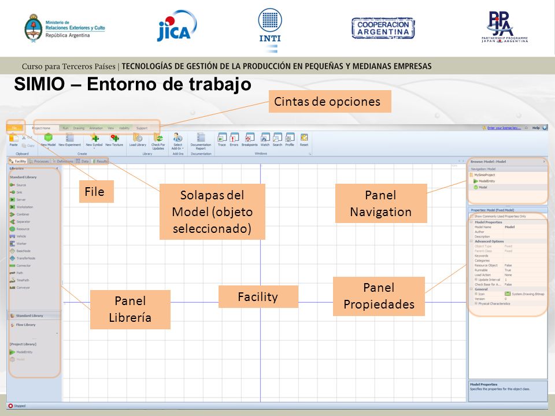Click the Cut scissors icon
This screenshot has height=416, width=555.
click(x=24, y=138)
